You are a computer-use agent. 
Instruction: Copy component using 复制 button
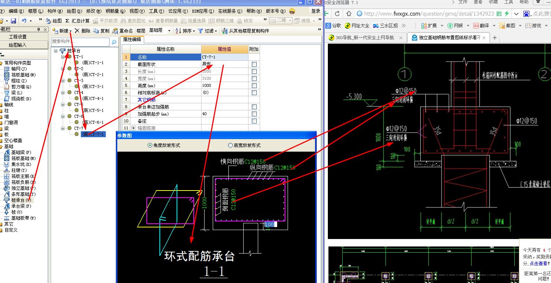coord(102,31)
